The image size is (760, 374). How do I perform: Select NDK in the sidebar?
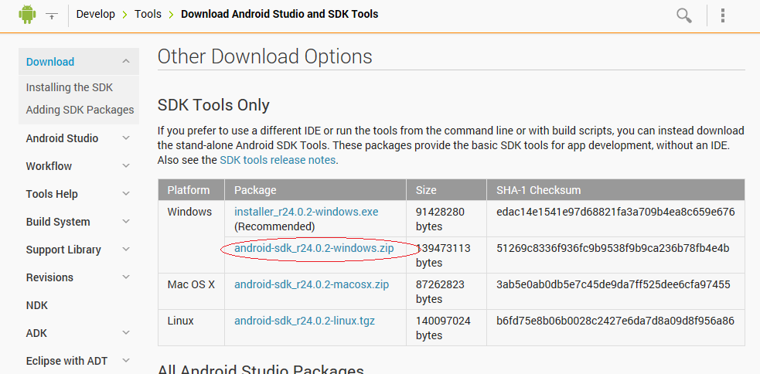[37, 305]
